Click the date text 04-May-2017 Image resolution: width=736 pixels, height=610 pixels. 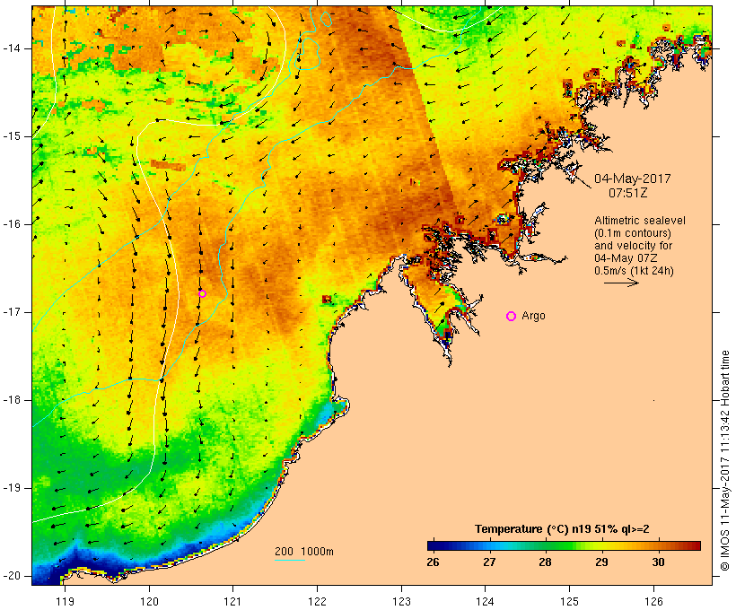(x=632, y=179)
